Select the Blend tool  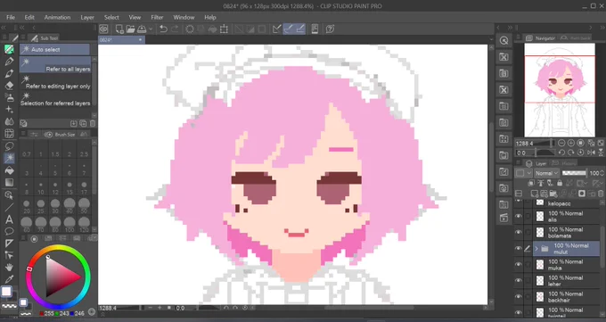pos(9,121)
